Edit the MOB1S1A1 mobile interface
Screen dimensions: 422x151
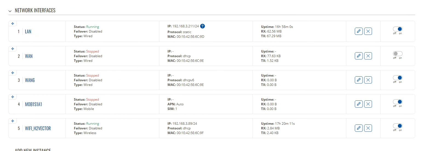[x=359, y=104]
